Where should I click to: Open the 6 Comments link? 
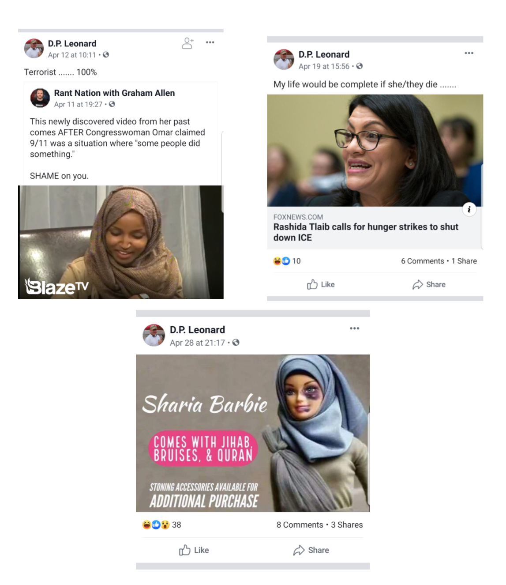point(422,261)
